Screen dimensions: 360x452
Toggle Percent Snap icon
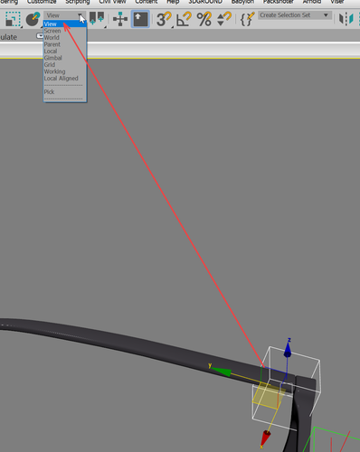click(204, 19)
